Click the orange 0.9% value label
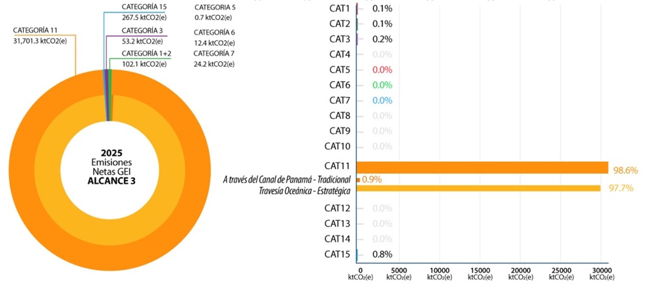Image resolution: width=650 pixels, height=289 pixels. pos(371,179)
